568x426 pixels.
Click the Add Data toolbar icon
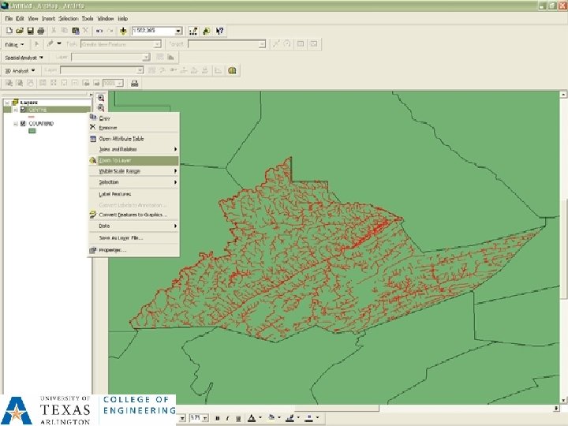click(124, 31)
